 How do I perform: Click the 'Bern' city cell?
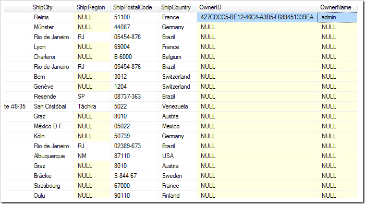(52, 77)
